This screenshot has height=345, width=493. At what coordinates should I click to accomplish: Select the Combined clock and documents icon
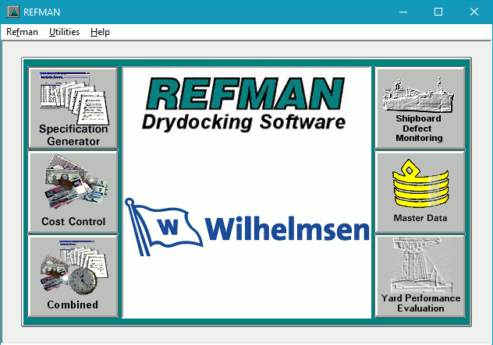73,266
